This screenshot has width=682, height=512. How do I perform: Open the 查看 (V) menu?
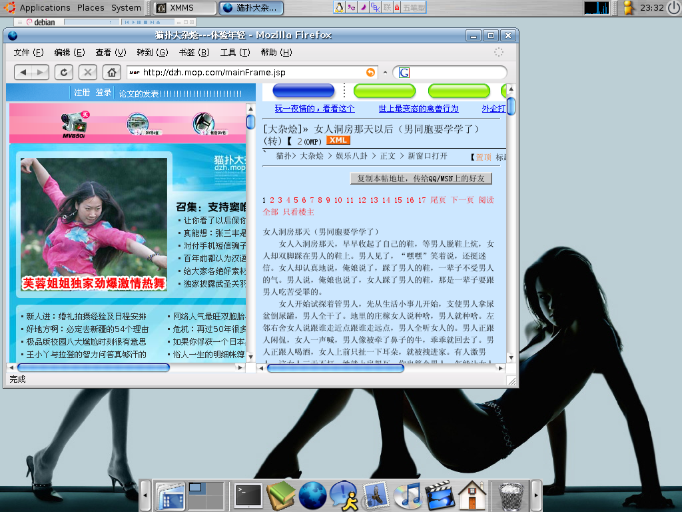[111, 52]
